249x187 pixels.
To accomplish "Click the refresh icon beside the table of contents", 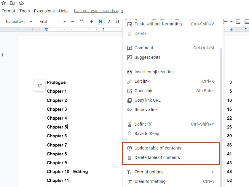I will pos(39,85).
